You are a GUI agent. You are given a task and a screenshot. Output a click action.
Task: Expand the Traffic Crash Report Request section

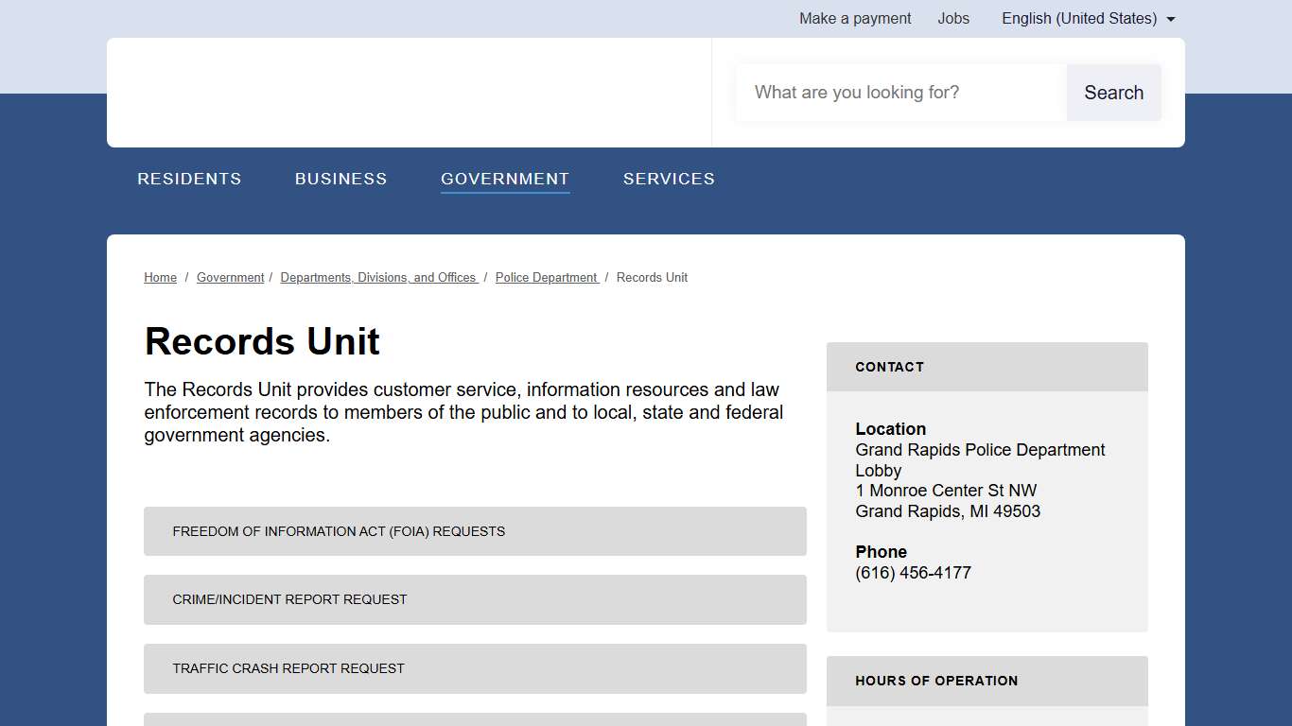[475, 668]
